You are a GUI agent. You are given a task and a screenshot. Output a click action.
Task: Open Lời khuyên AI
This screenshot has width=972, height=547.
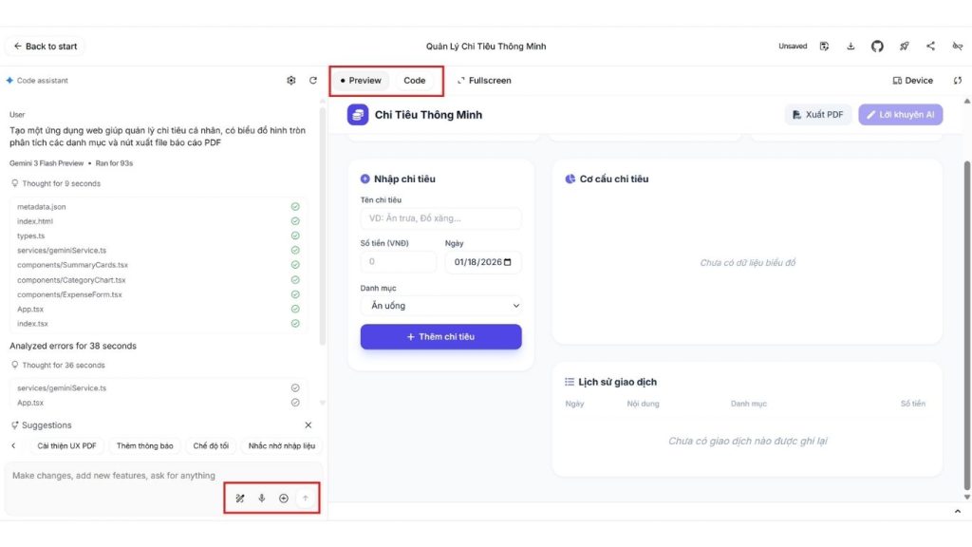[x=900, y=114]
